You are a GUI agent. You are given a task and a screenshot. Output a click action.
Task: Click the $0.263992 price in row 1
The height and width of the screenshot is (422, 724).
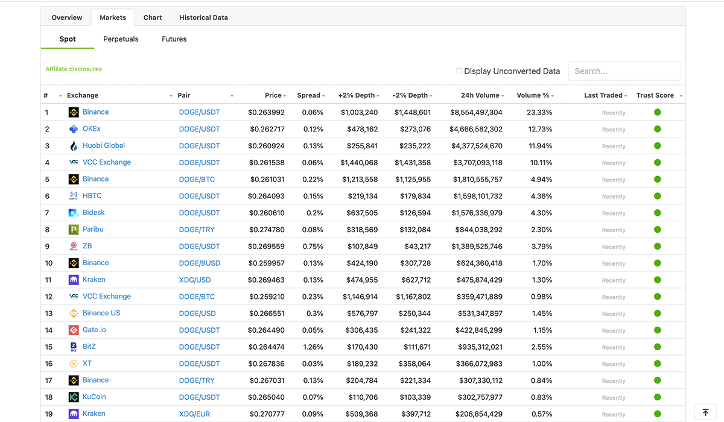pyautogui.click(x=266, y=112)
